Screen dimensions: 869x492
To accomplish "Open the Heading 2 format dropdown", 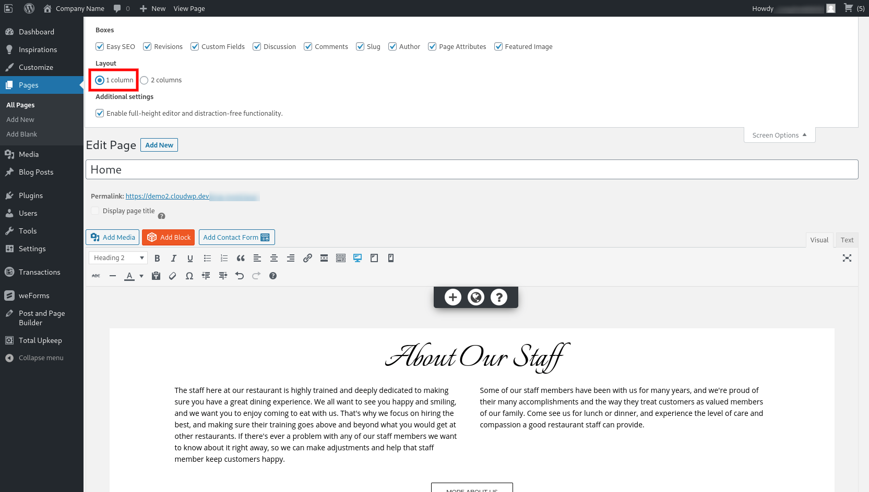I will point(118,258).
